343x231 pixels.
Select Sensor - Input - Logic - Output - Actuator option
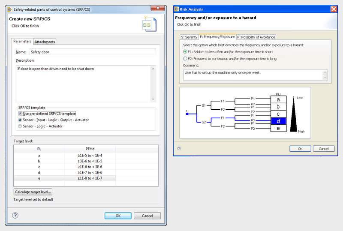(20, 120)
